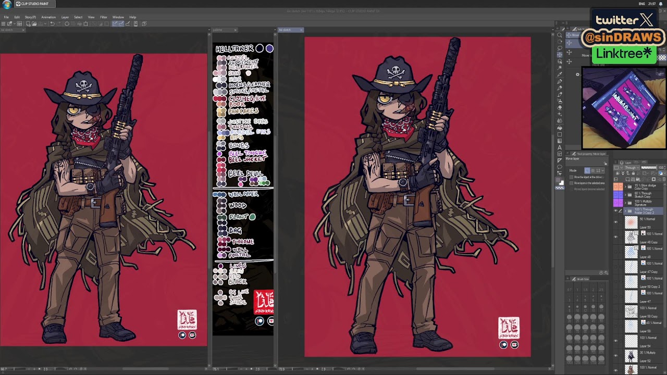Open the Window menu
The height and width of the screenshot is (375, 667).
tap(118, 17)
